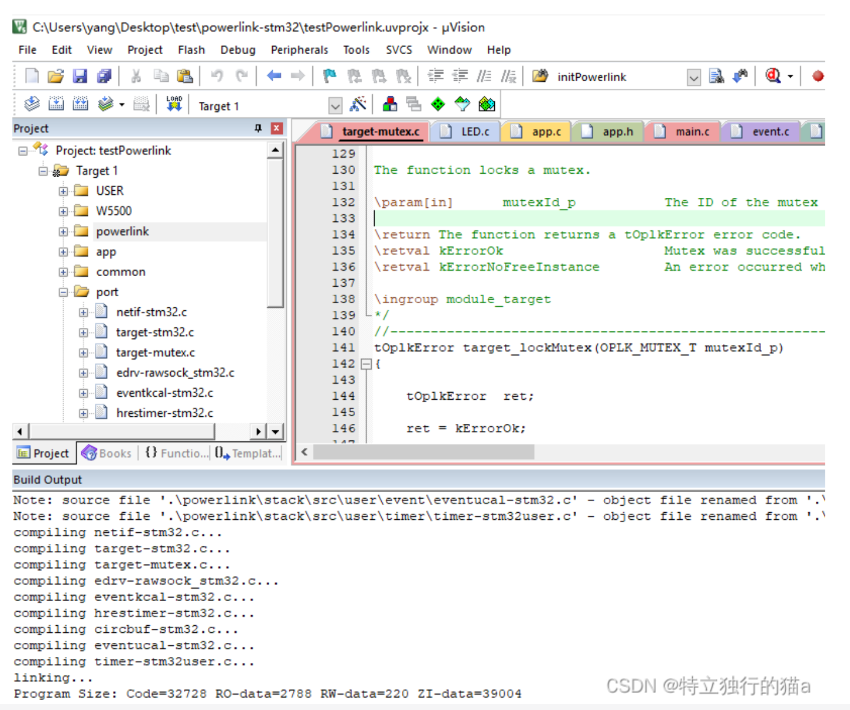The width and height of the screenshot is (850, 710).
Task: Switch to the Books panel tab
Action: 107,453
